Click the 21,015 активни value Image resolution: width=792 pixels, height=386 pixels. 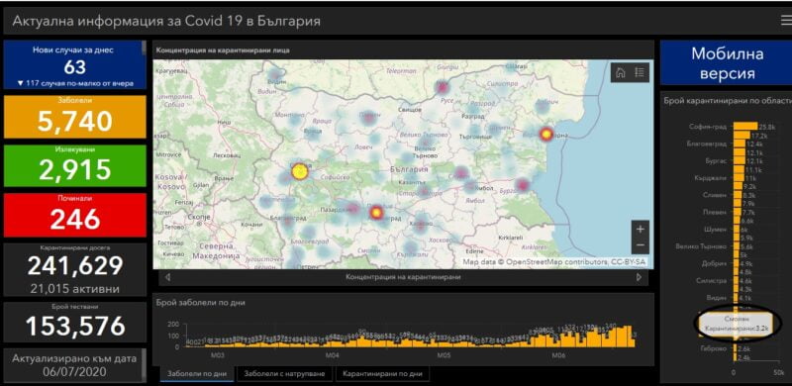click(75, 289)
